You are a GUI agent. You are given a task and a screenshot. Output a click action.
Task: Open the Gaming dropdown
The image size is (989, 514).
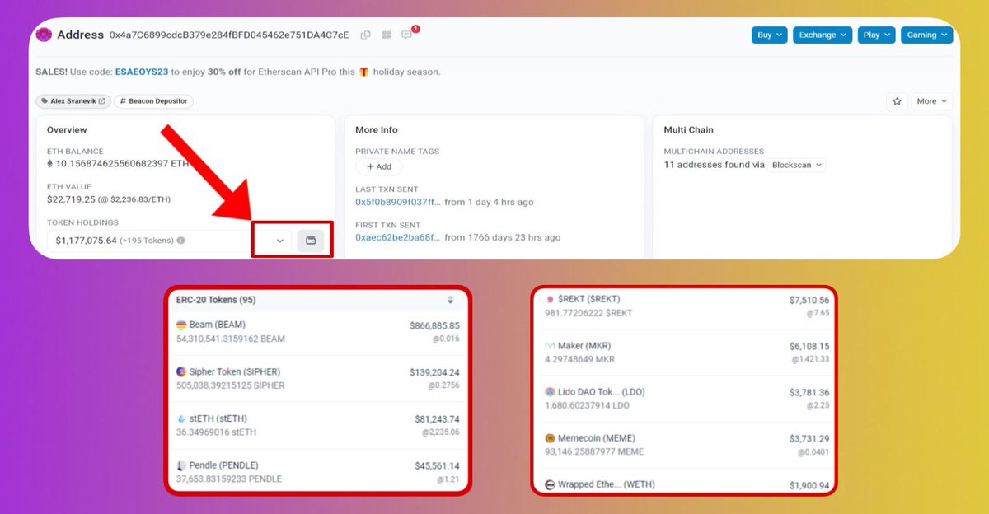(926, 35)
